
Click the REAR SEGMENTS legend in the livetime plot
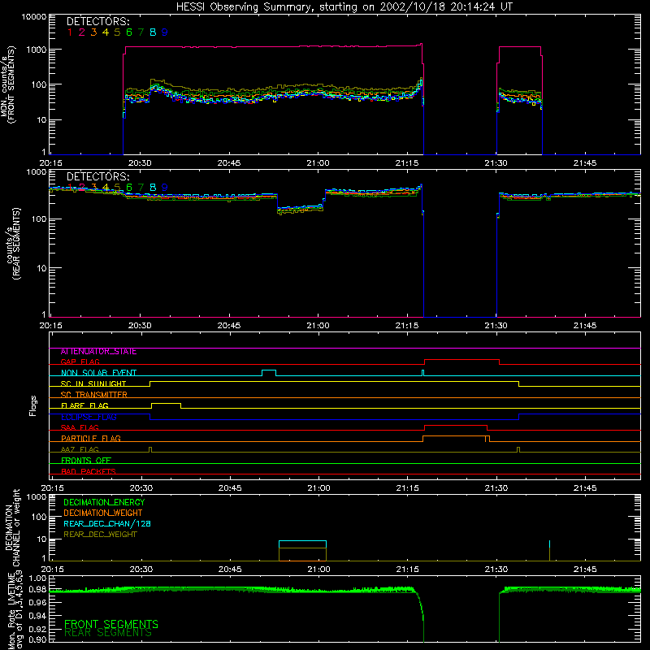(x=108, y=633)
